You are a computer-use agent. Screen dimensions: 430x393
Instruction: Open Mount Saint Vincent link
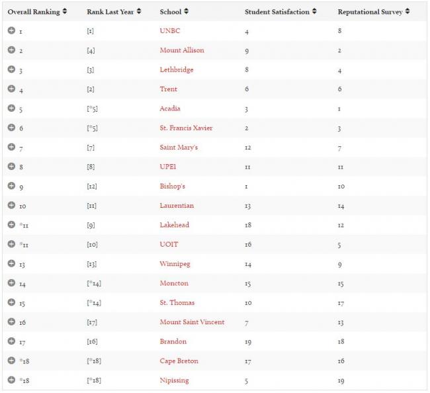coord(192,322)
